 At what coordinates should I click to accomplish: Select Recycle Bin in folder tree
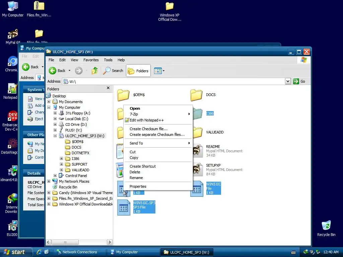(68, 187)
